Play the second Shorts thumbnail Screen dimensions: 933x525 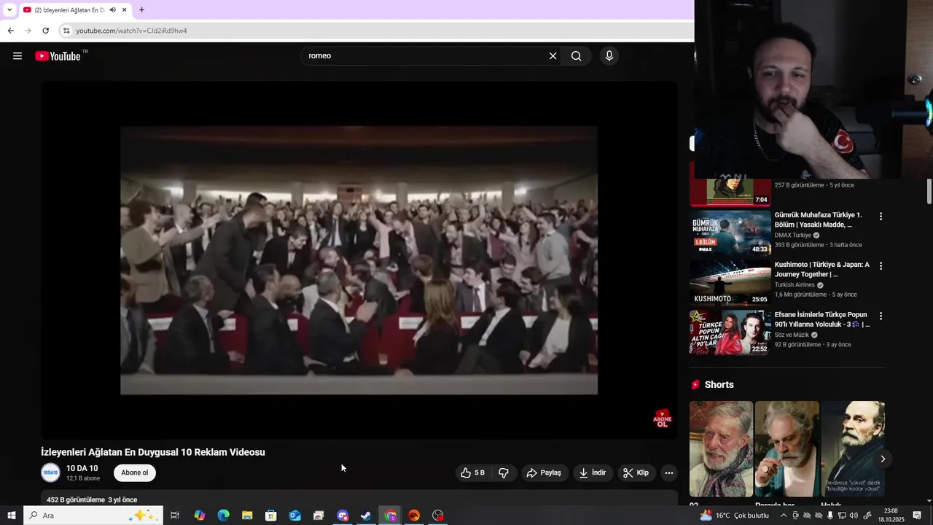[x=786, y=449]
